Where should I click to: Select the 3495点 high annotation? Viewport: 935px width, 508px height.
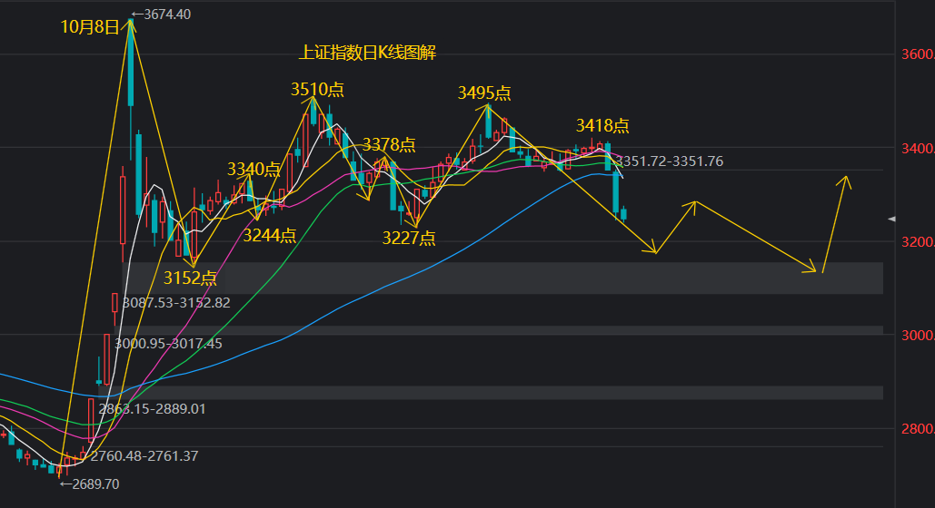point(484,93)
